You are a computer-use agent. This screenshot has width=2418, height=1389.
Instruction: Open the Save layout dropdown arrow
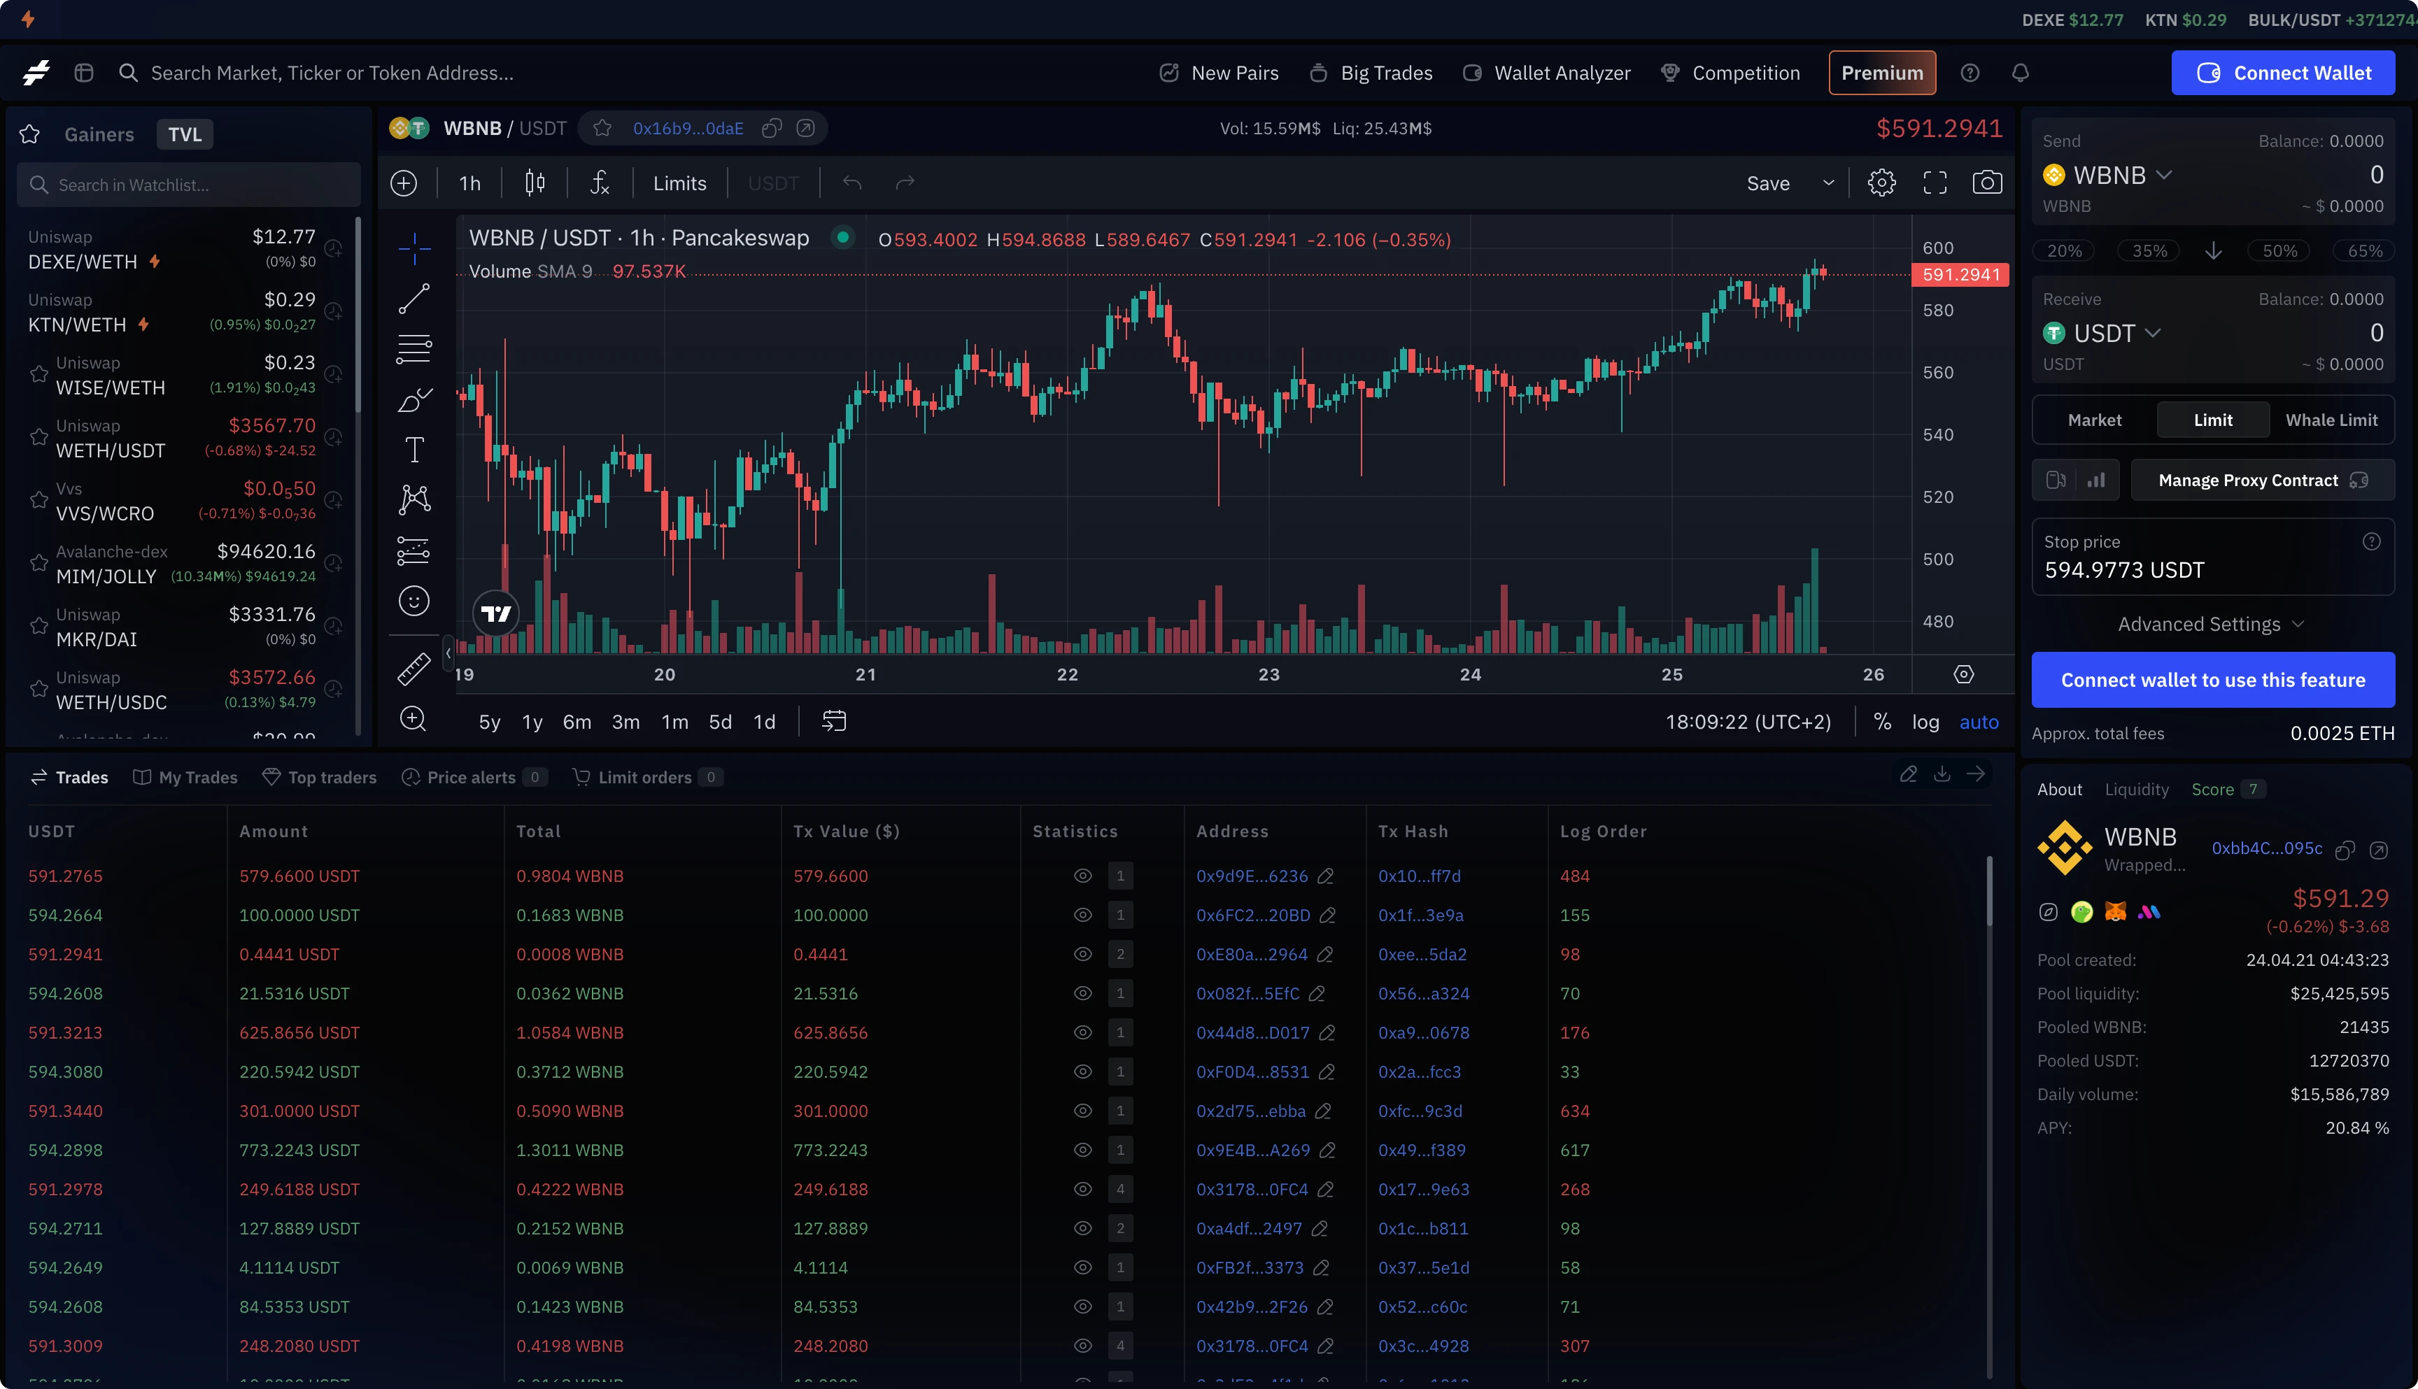coord(1828,183)
